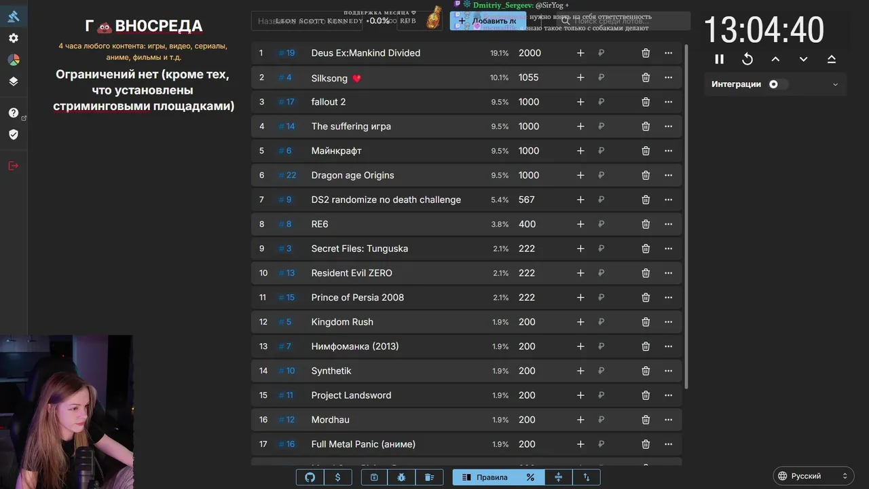
Task: Open the Русский language dropdown
Action: [x=813, y=476]
